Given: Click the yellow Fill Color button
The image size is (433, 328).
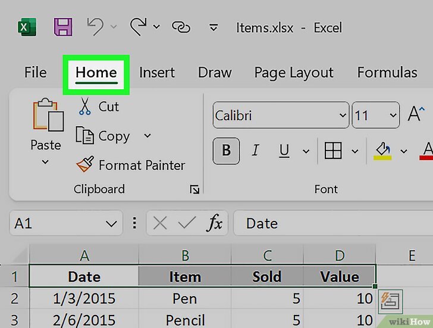Looking at the screenshot, I should coord(382,150).
